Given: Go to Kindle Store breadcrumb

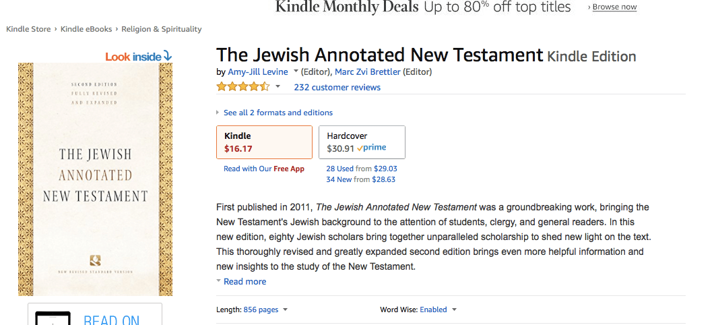Looking at the screenshot, I should [x=28, y=29].
